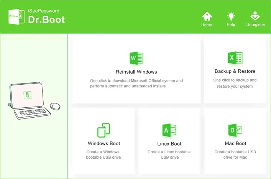Click the Home house icon
Screen dimensions: 271x179
click(x=207, y=16)
